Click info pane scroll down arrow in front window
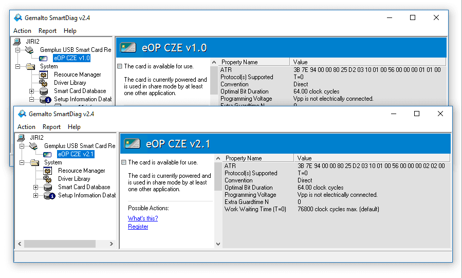Screen dimensions: 462x278 pyautogui.click(x=218, y=244)
